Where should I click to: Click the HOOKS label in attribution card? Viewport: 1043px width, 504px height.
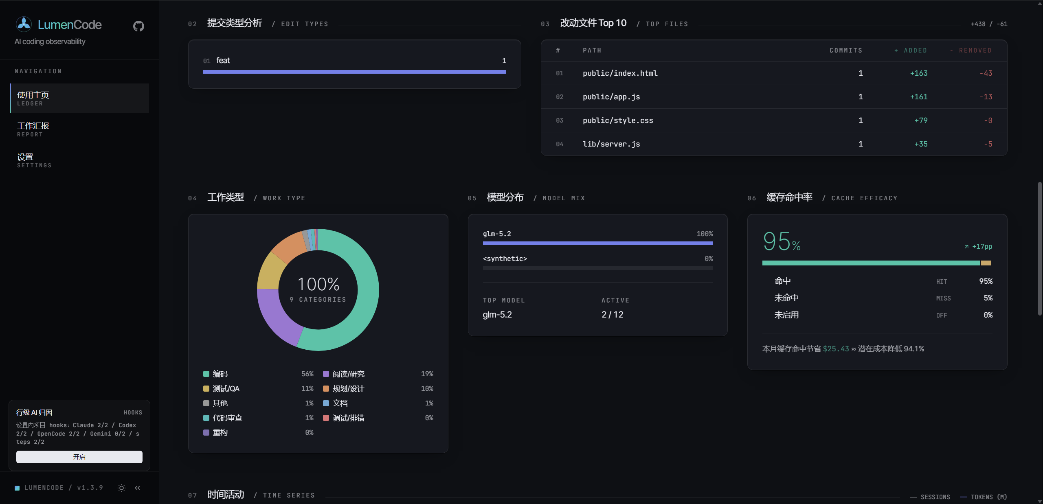click(x=133, y=413)
